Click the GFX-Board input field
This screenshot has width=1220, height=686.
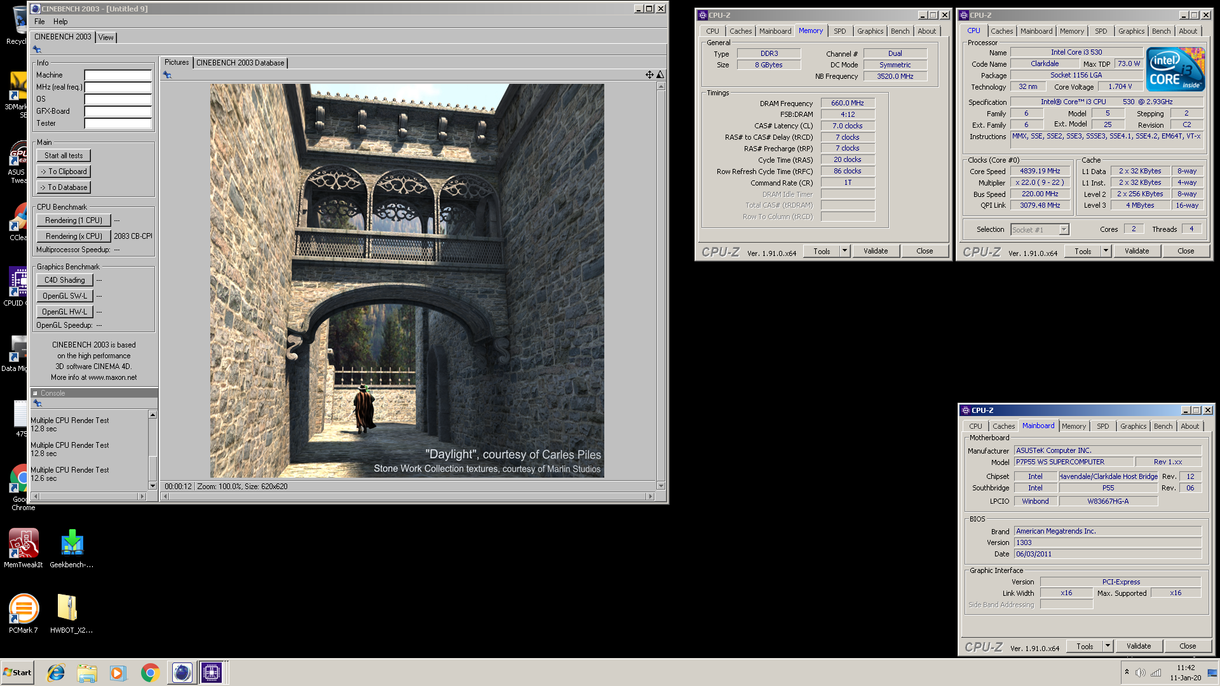tap(118, 111)
